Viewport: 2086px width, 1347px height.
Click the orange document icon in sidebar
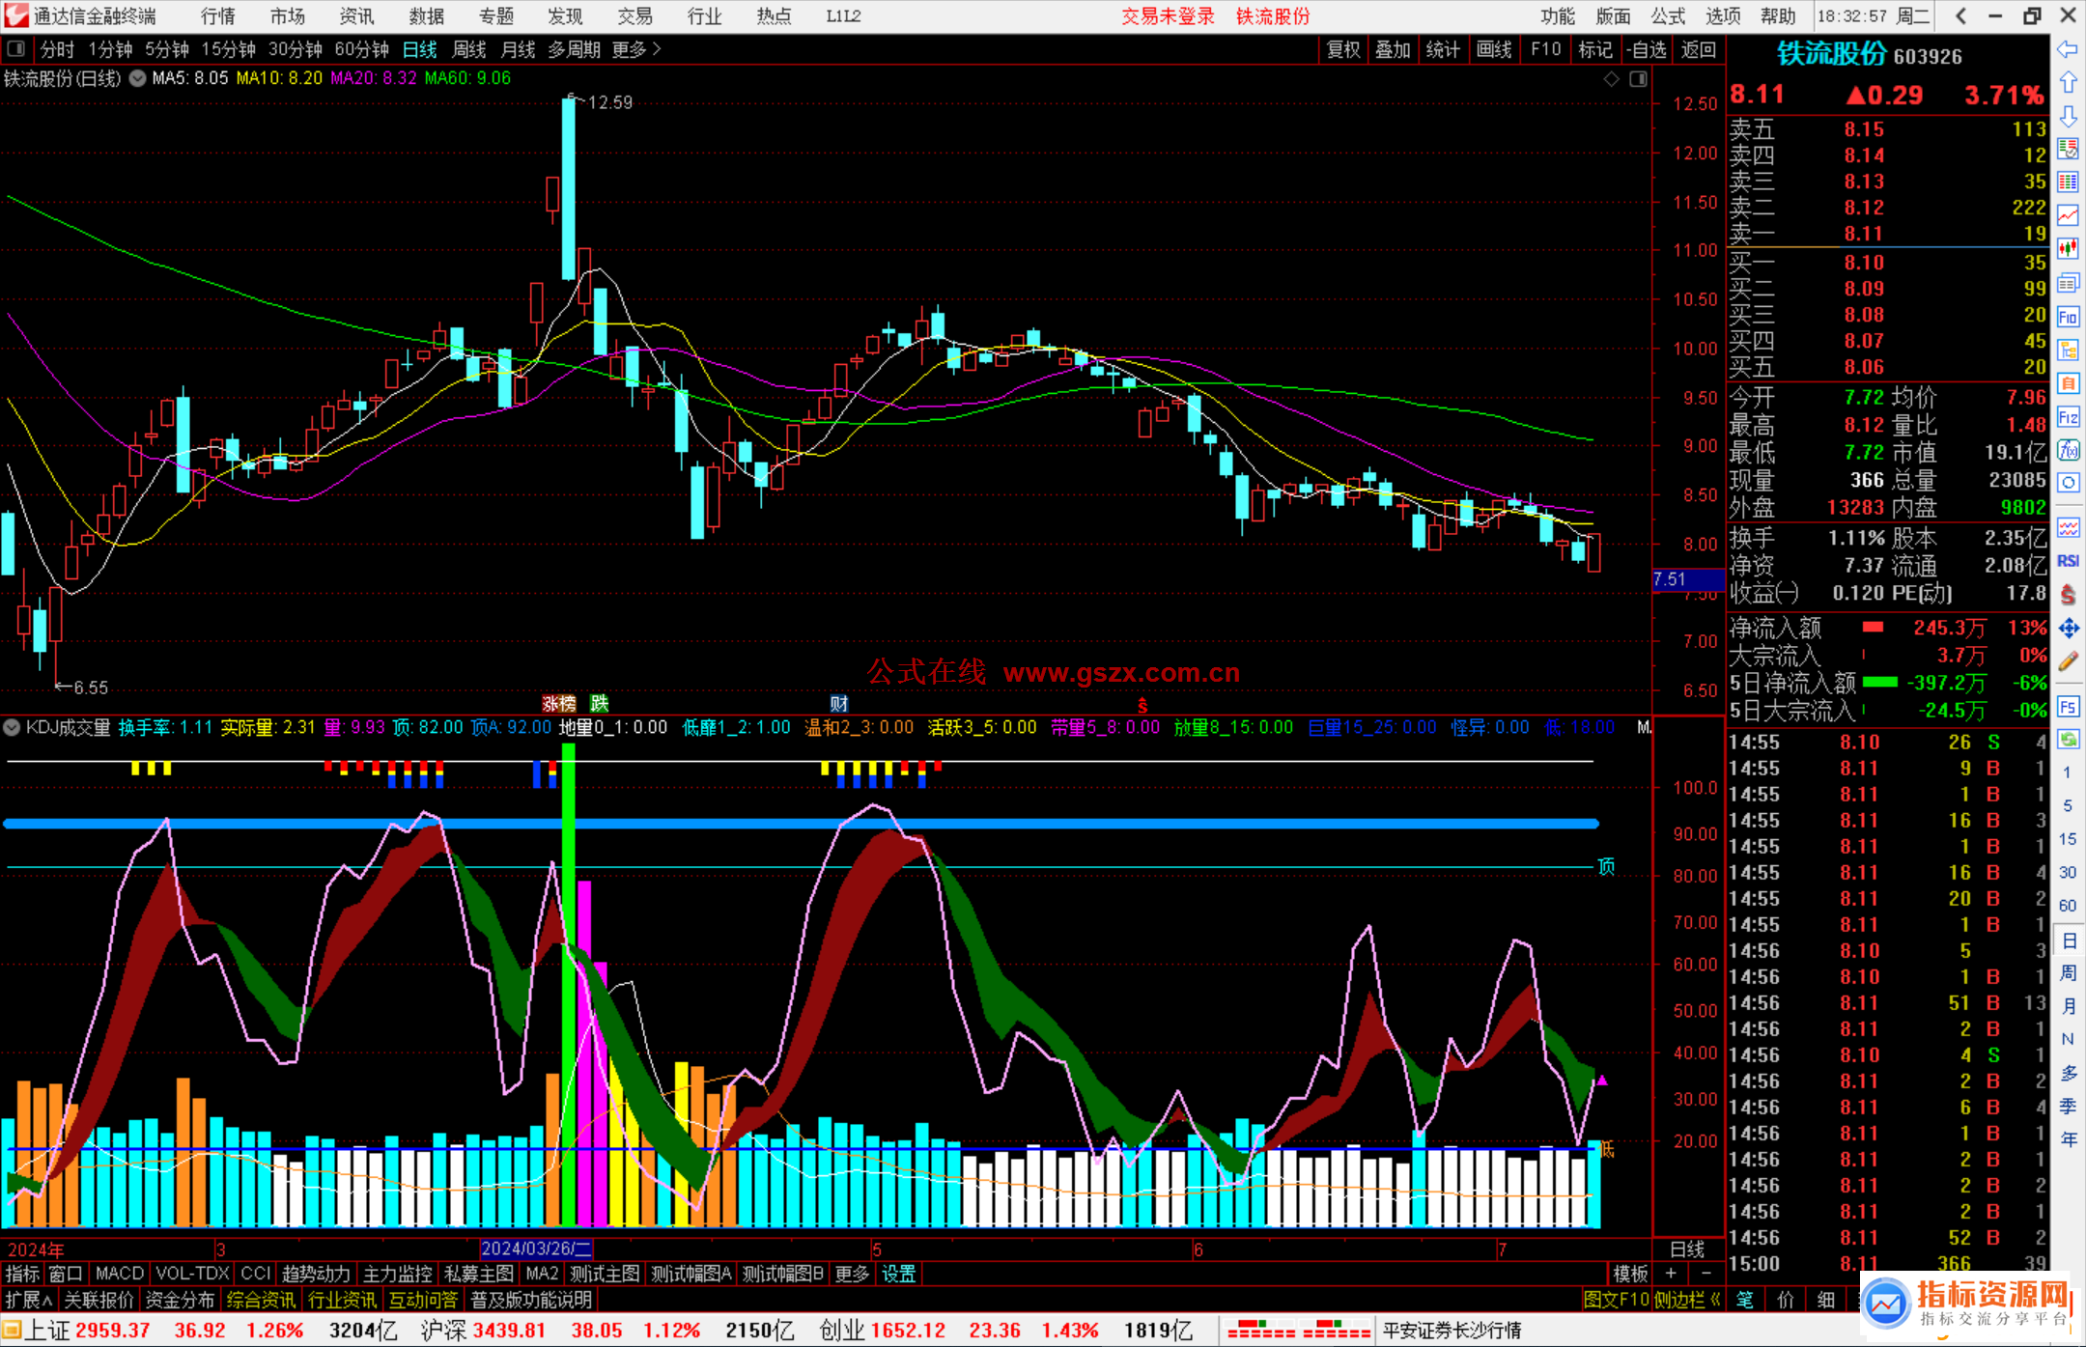(2068, 383)
